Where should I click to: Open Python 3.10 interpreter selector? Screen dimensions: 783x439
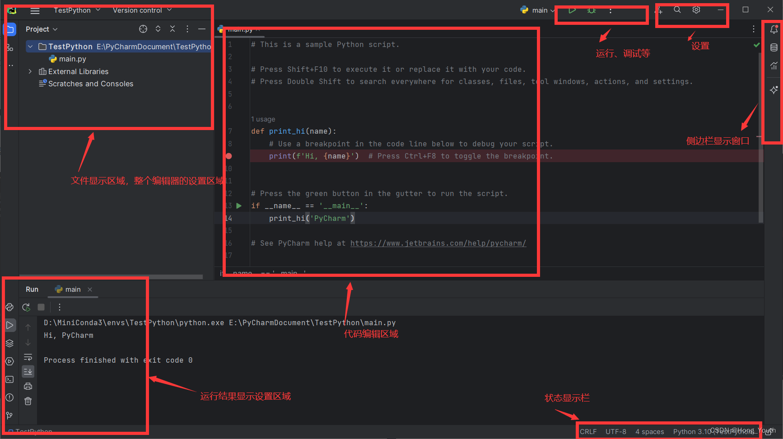[x=713, y=432]
